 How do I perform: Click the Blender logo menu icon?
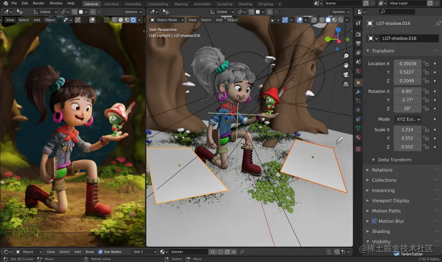point(6,3)
